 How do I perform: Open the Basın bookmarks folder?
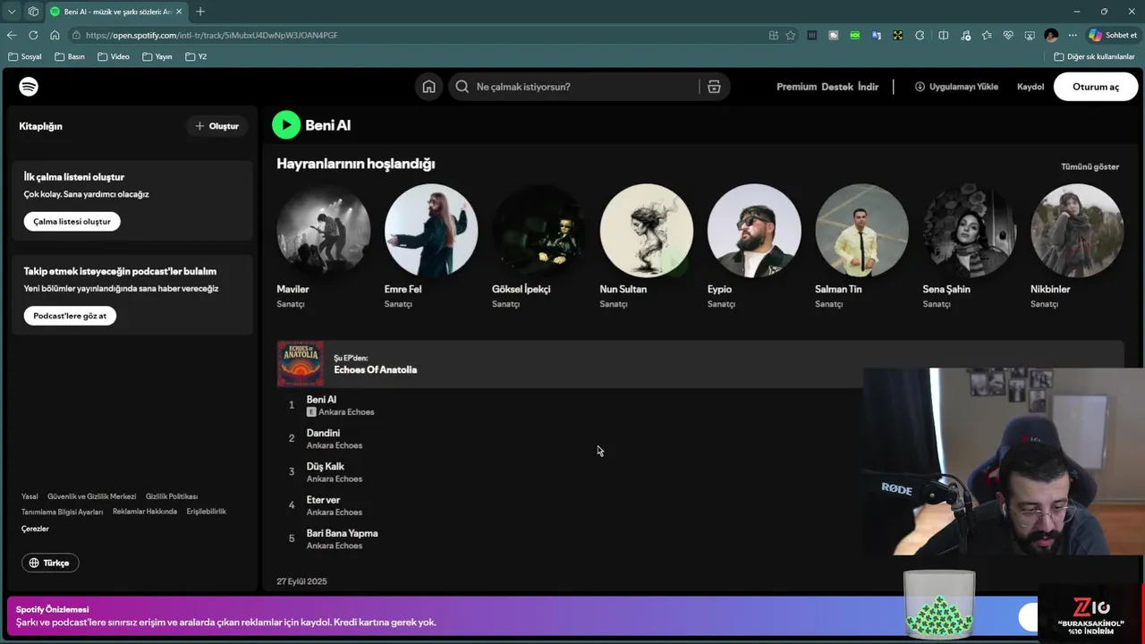[x=70, y=56]
